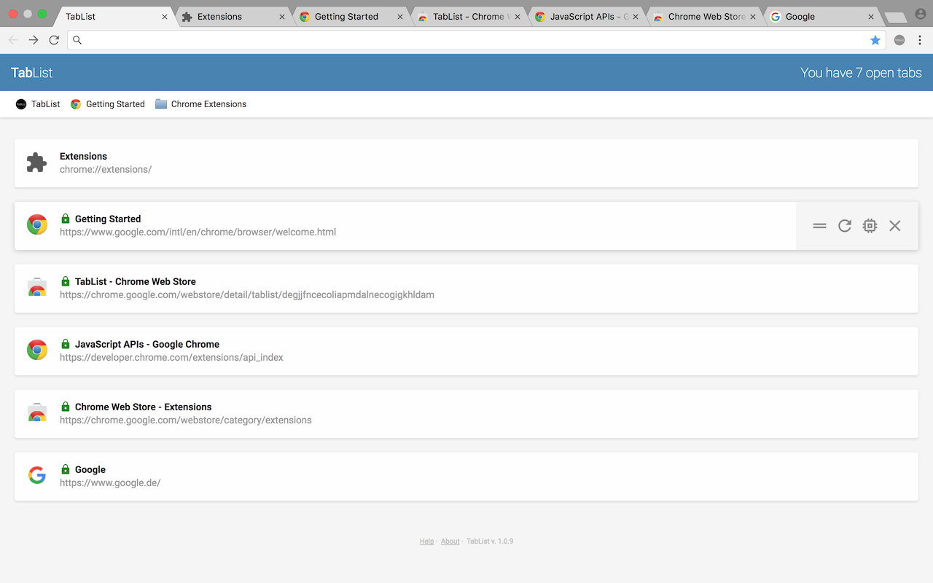Viewport: 933px width, 583px height.
Task: Click the chip icon on Getting Started row
Action: click(x=870, y=226)
